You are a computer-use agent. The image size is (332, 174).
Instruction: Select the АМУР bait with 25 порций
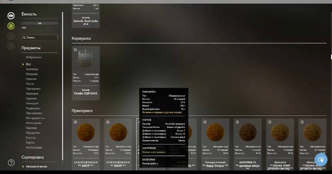pyautogui.click(x=118, y=144)
